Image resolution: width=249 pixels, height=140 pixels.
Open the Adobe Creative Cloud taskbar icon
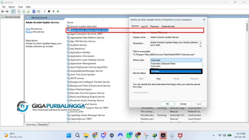163,136
